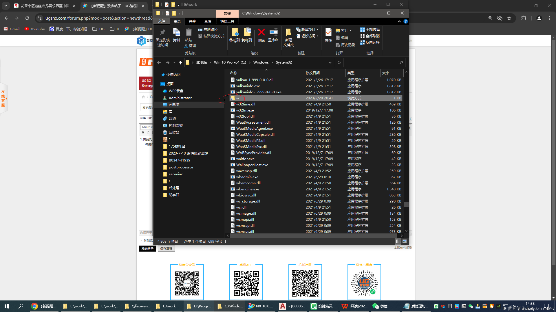556x312 pixels.
Task: Expand the 快速访问 (Quick Access) tree item
Action: click(x=158, y=77)
